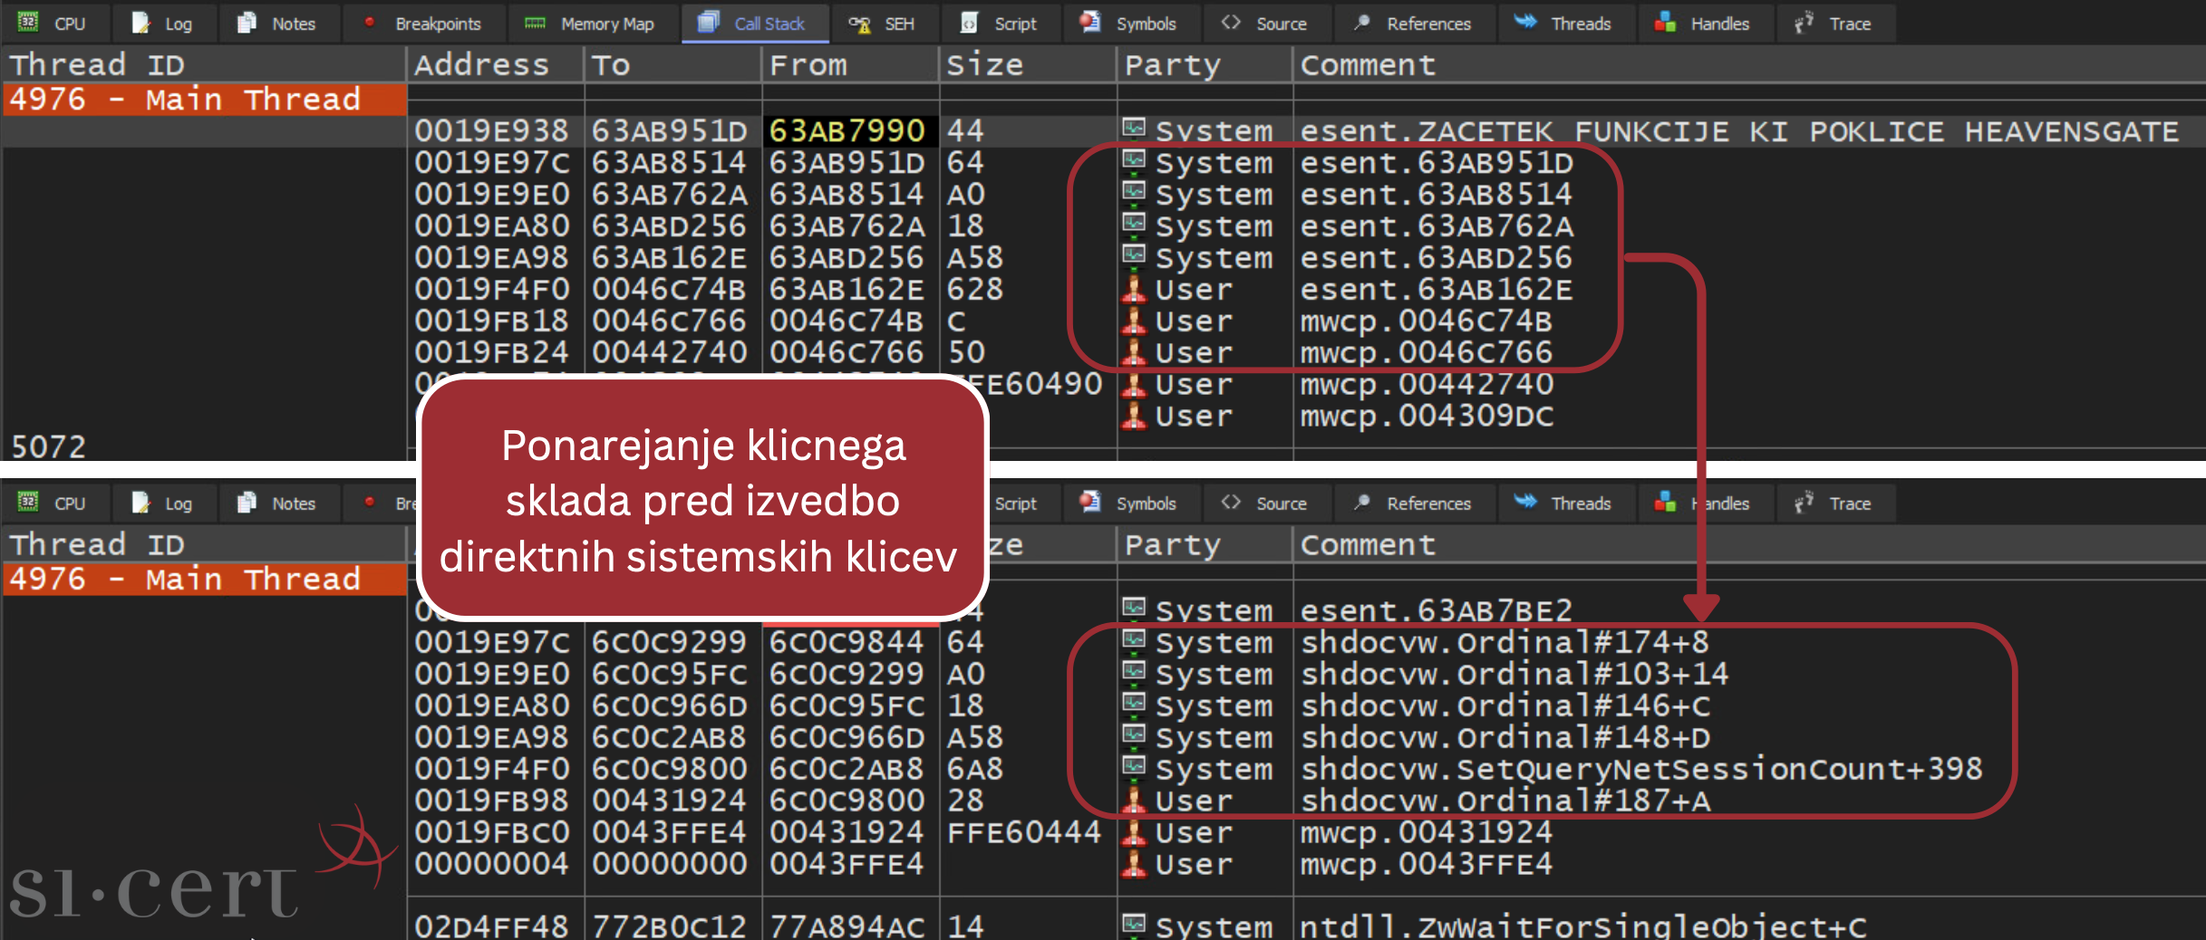The height and width of the screenshot is (940, 2206).
Task: Open the Notes tab in top panel
Action: (x=277, y=24)
